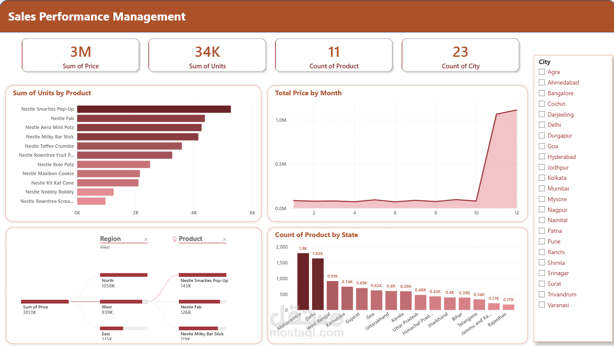Check the Agra city checkbox
Viewport: 614px width, 346px height.
pos(542,72)
